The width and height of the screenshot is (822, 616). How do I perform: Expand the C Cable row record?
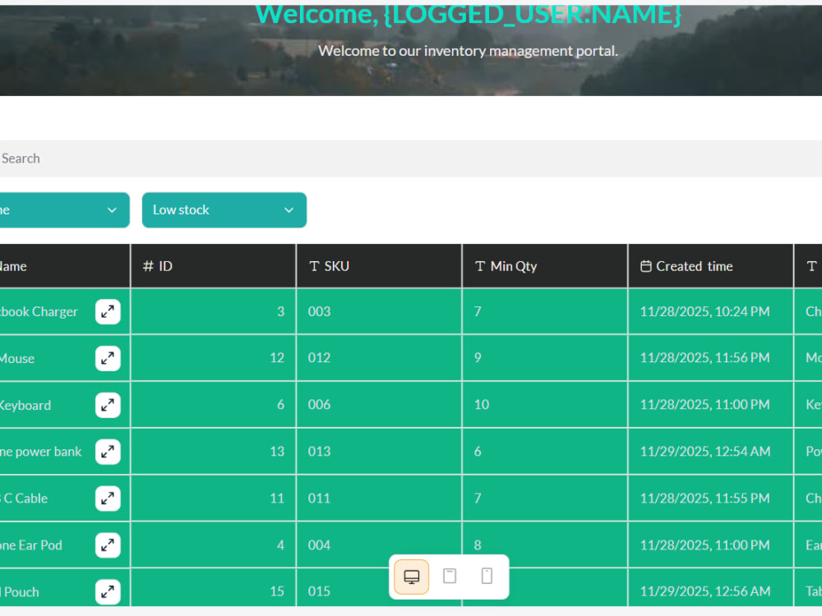[x=108, y=499]
